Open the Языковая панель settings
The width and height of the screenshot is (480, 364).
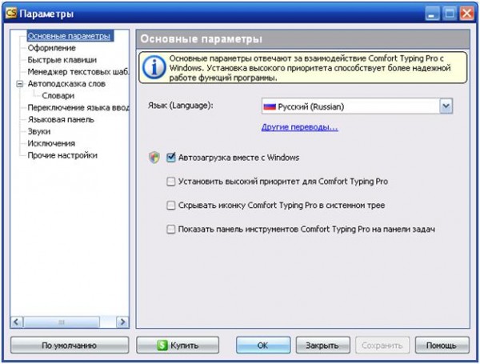pos(61,120)
